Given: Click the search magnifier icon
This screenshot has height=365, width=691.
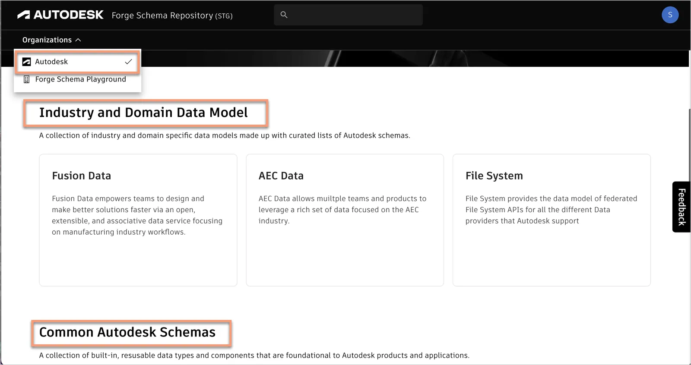Looking at the screenshot, I should coord(284,15).
